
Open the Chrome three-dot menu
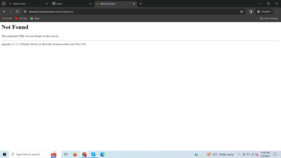point(277,11)
